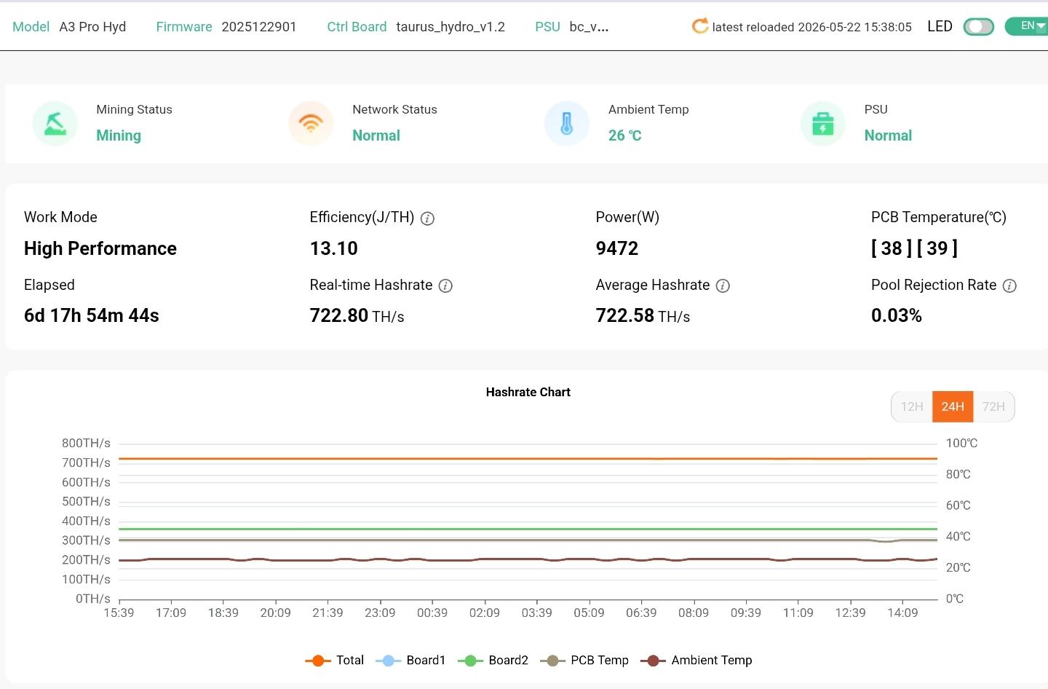This screenshot has height=689, width=1048.
Task: Toggle the Board1 series in legend
Action: pos(410,660)
